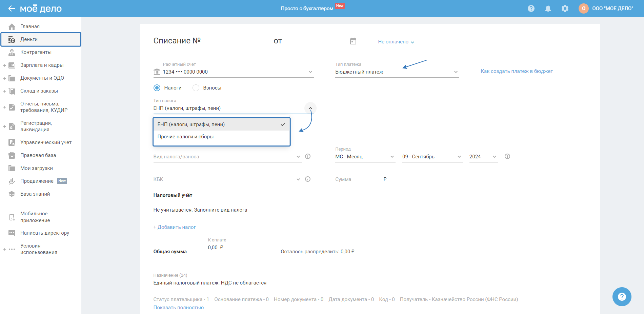
Task: Choose Прочие налоги и сборы option
Action: click(185, 137)
